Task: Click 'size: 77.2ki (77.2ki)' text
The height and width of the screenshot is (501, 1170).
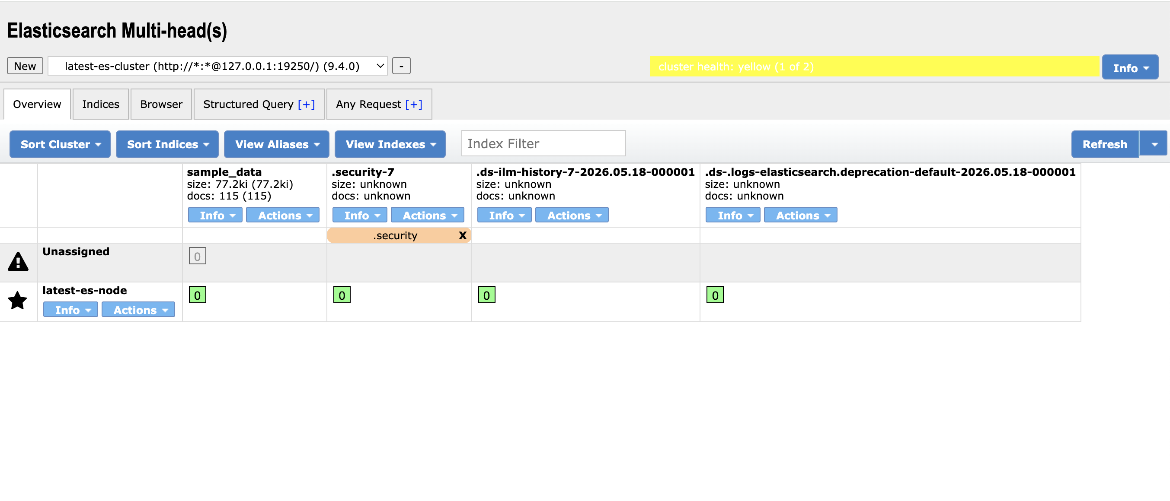Action: 240,184
